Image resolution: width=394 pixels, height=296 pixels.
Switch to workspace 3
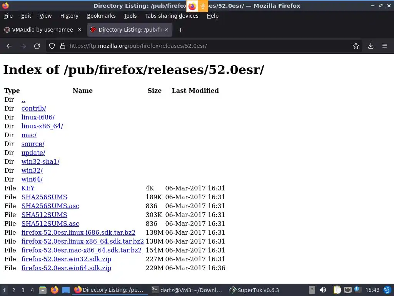[x=23, y=290]
